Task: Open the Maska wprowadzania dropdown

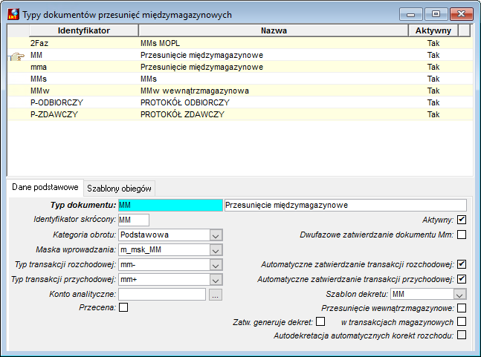Action: tap(216, 250)
